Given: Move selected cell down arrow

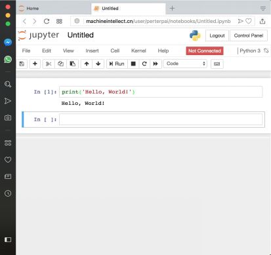Looking at the screenshot, I should pyautogui.click(x=98, y=64).
